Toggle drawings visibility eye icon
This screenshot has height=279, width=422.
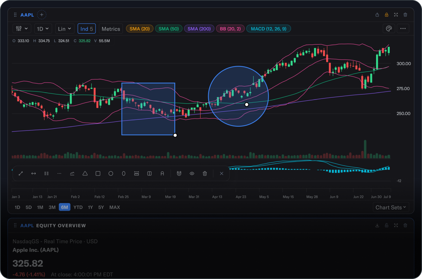click(x=192, y=174)
